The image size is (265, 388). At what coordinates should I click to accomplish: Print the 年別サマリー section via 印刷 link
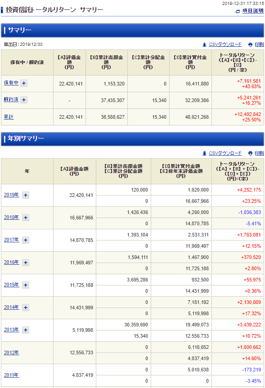coord(259,153)
